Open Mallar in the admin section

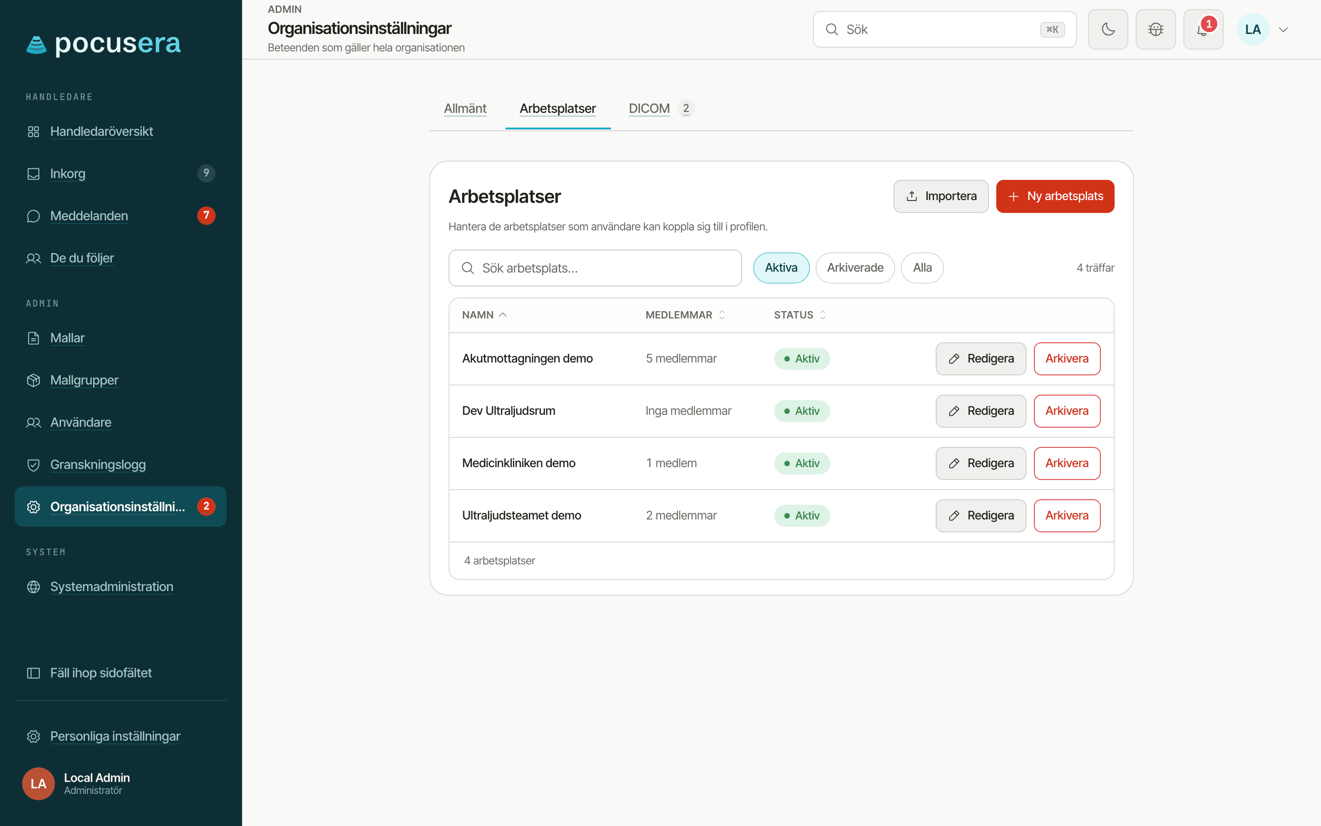pyautogui.click(x=121, y=338)
